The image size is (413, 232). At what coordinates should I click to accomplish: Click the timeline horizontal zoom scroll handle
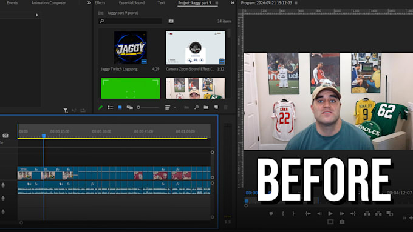[21, 223]
